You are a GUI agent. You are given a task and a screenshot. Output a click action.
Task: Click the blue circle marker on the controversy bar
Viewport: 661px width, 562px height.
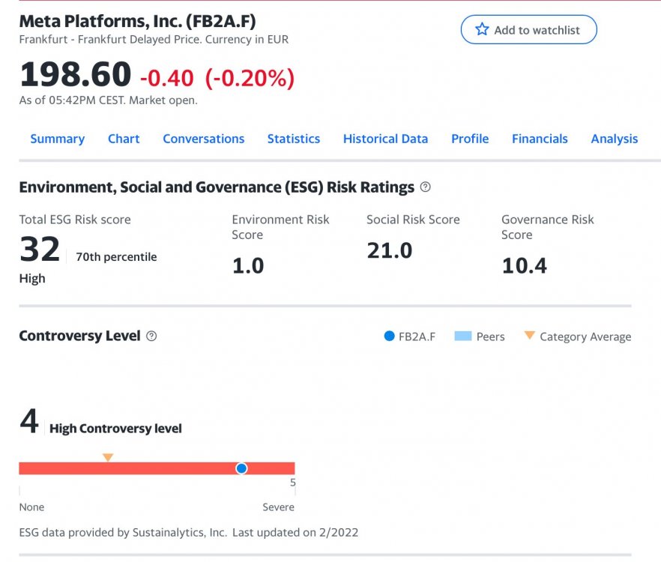(x=241, y=468)
